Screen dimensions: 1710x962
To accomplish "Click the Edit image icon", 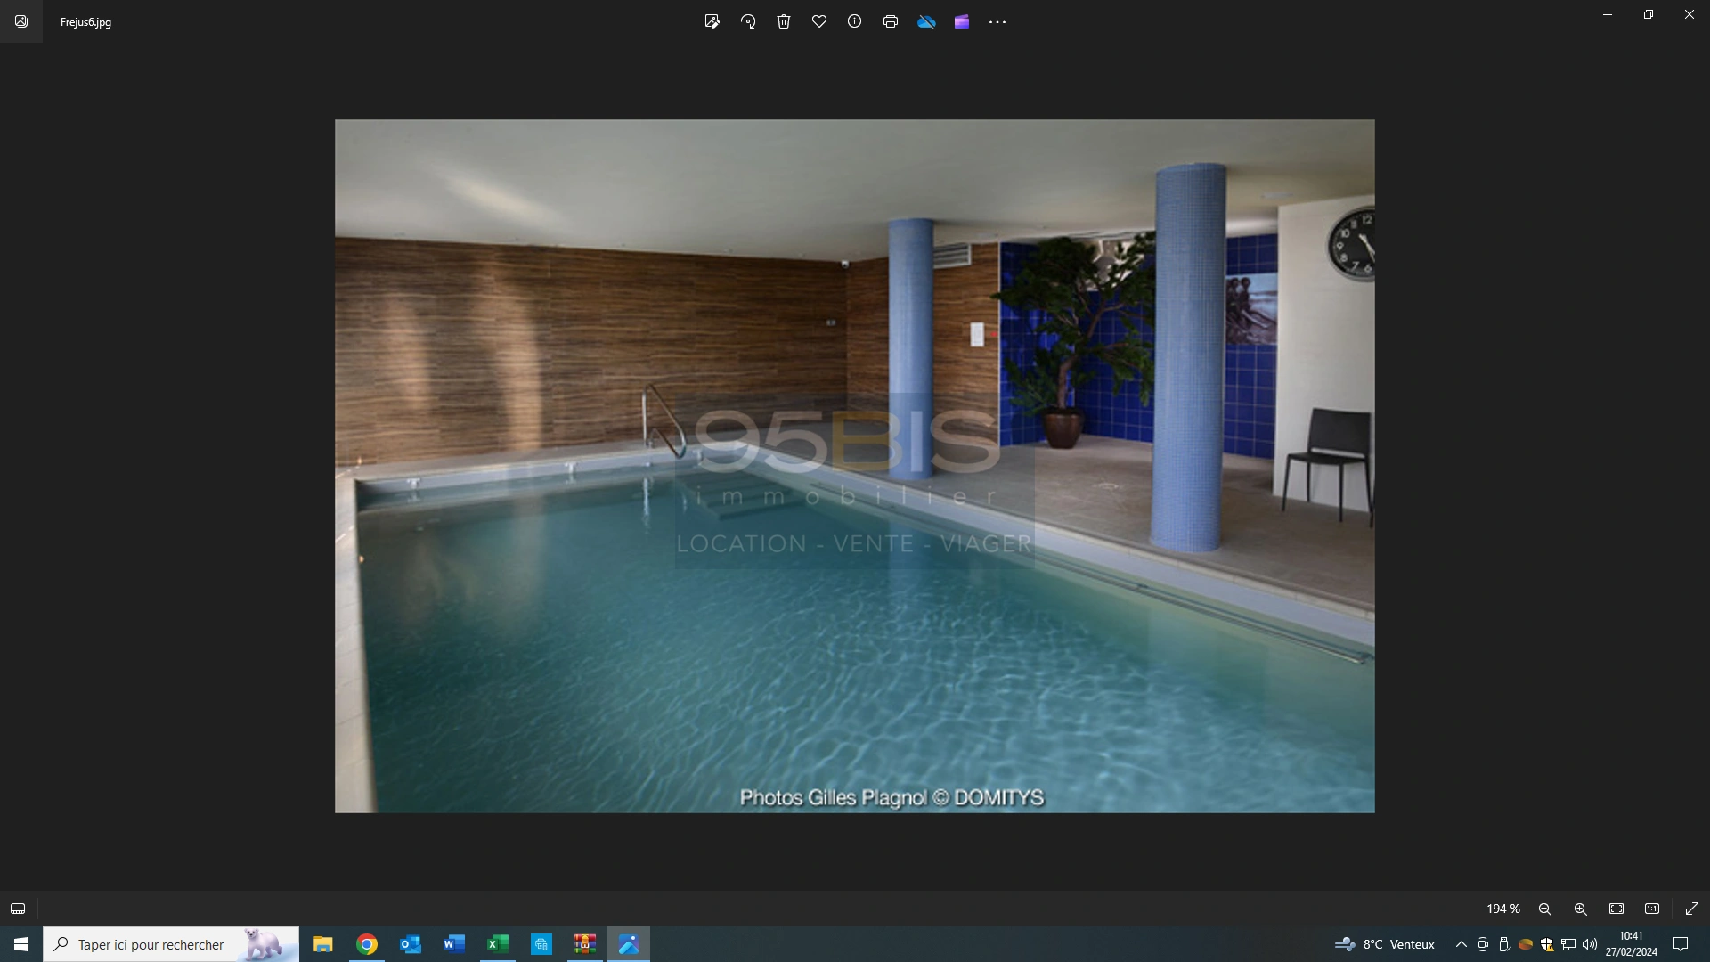I will coord(712,21).
